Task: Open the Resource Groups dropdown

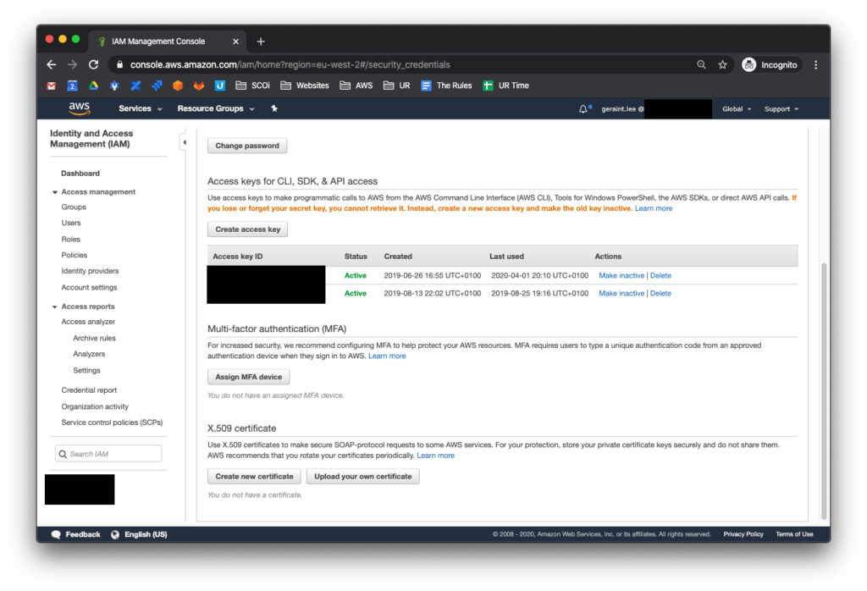Action: (216, 108)
